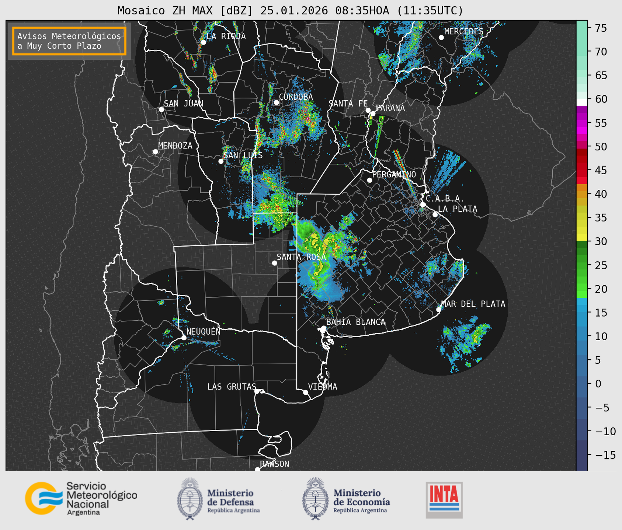Viewport: 622px width, 530px height.
Task: Select the CÓRDOBA city marker
Action: [x=276, y=102]
